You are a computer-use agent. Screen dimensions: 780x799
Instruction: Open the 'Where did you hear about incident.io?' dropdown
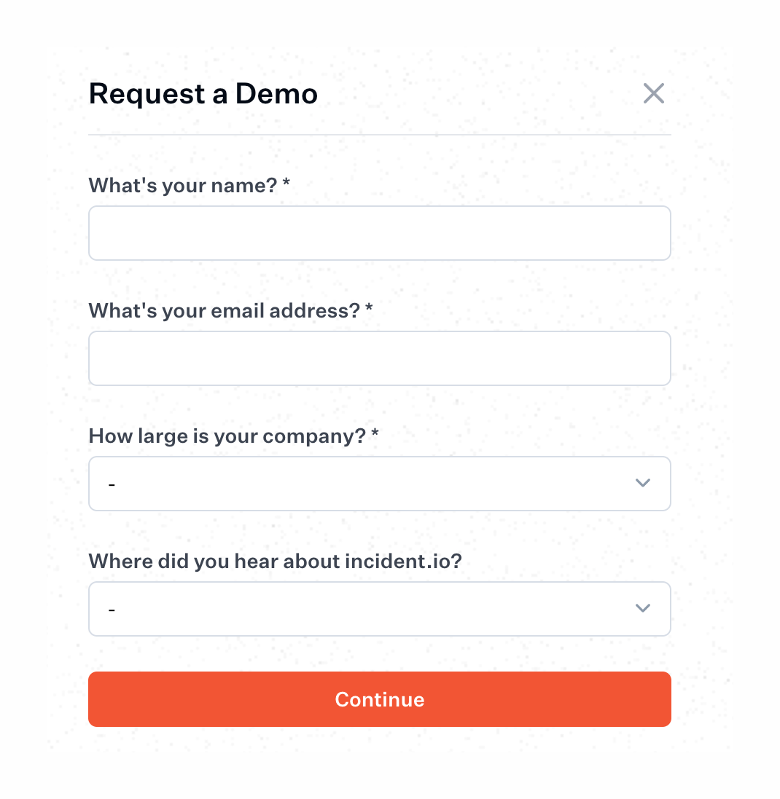tap(379, 608)
